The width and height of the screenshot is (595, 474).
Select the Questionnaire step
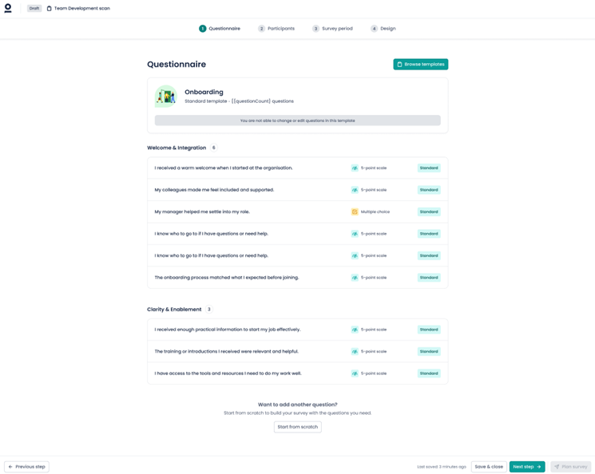[220, 29]
